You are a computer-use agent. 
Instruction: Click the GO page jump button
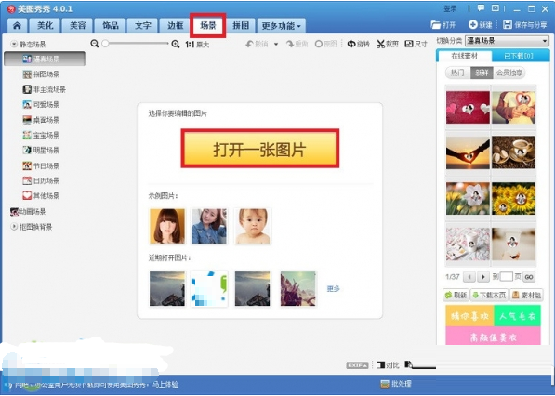point(529,277)
